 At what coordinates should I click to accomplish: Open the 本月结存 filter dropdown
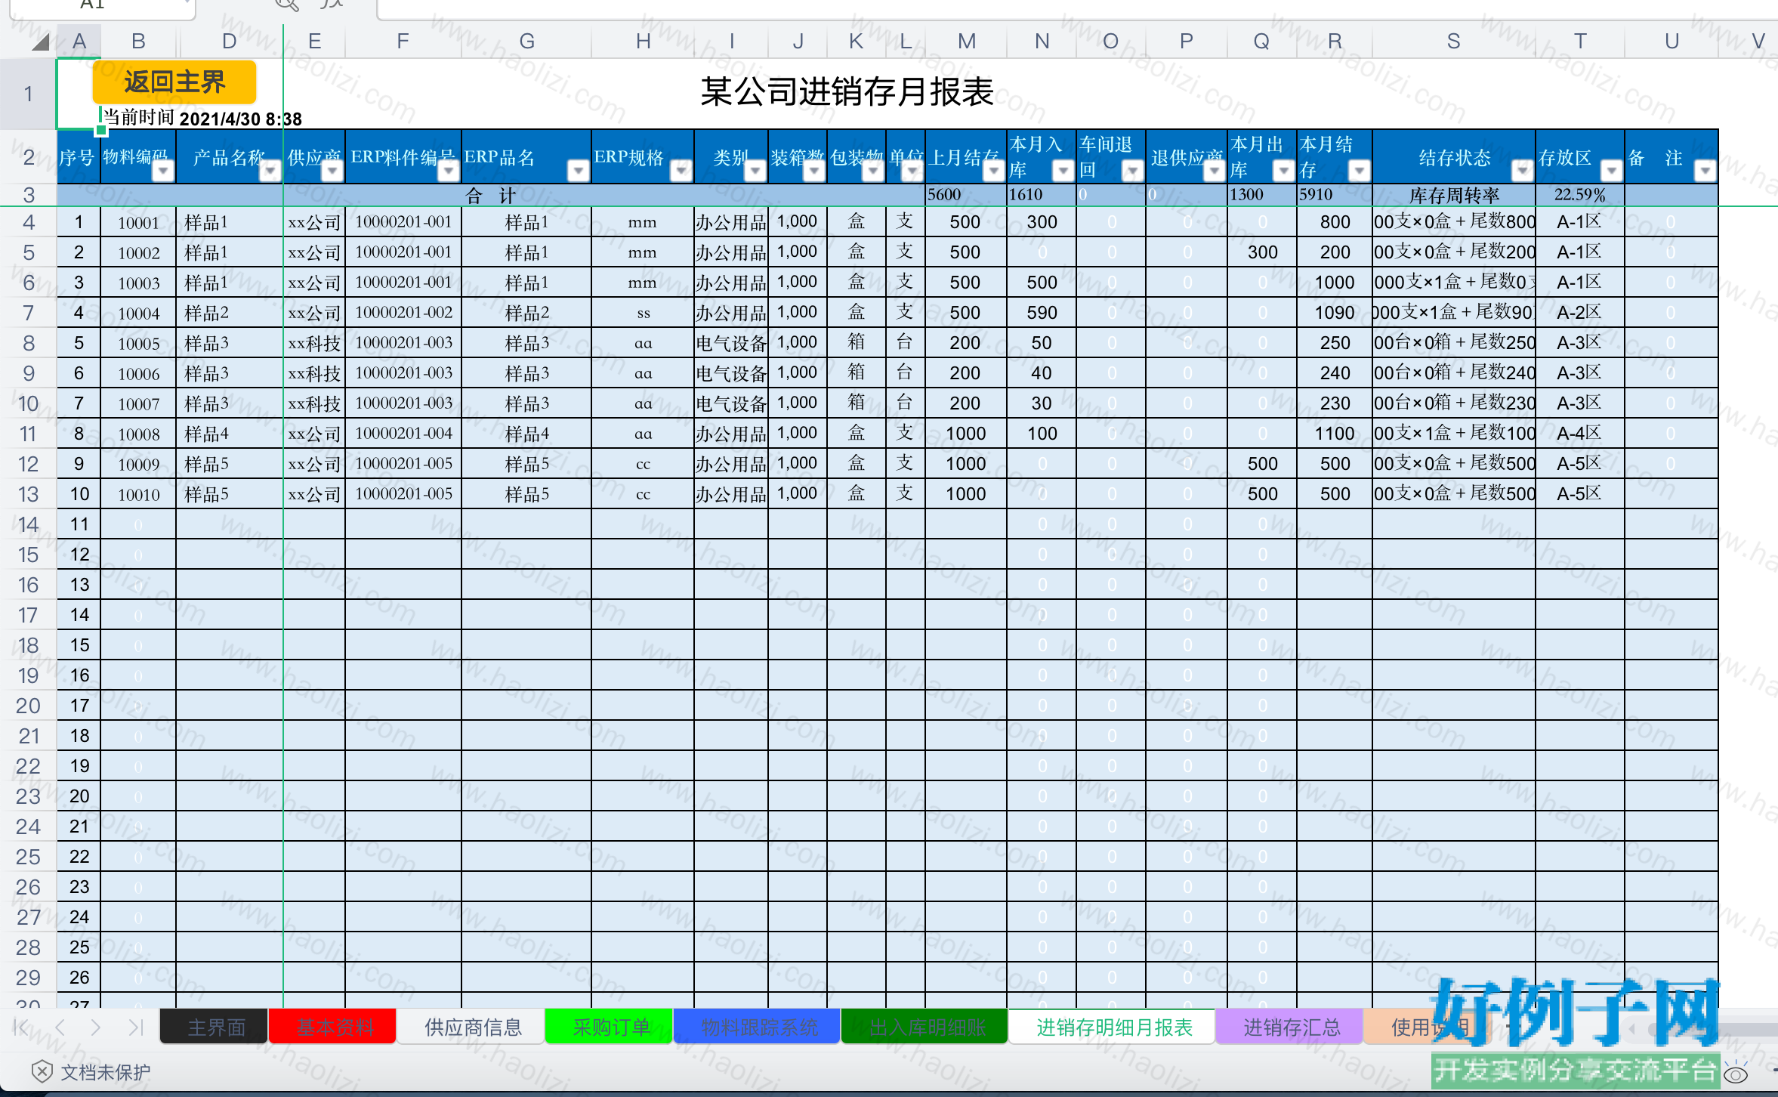pos(1359,171)
